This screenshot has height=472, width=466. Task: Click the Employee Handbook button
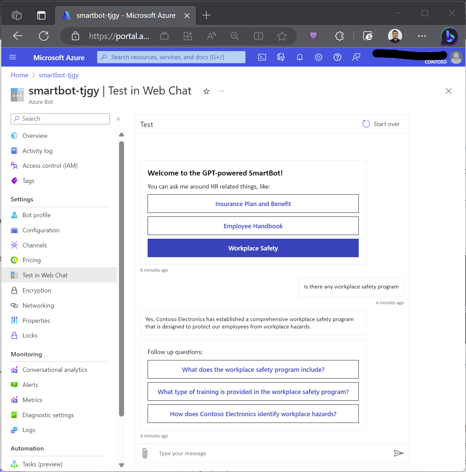tap(253, 226)
